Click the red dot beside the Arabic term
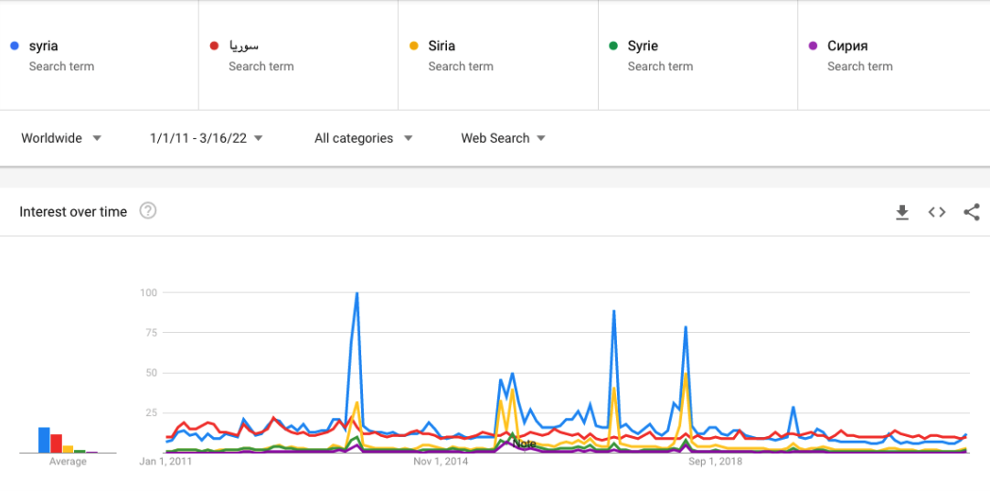Screen dimensions: 990x491 click(214, 46)
